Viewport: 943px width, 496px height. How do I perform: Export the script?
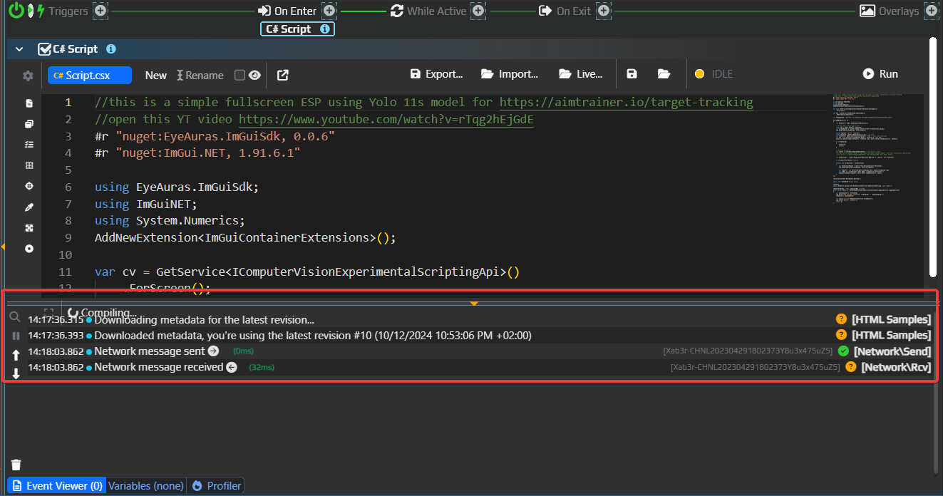pos(437,74)
